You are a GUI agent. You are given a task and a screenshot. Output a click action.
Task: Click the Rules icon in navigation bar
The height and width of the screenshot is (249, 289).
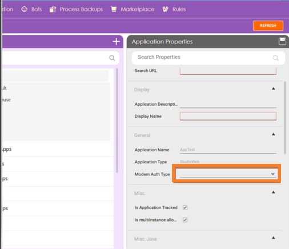point(165,9)
